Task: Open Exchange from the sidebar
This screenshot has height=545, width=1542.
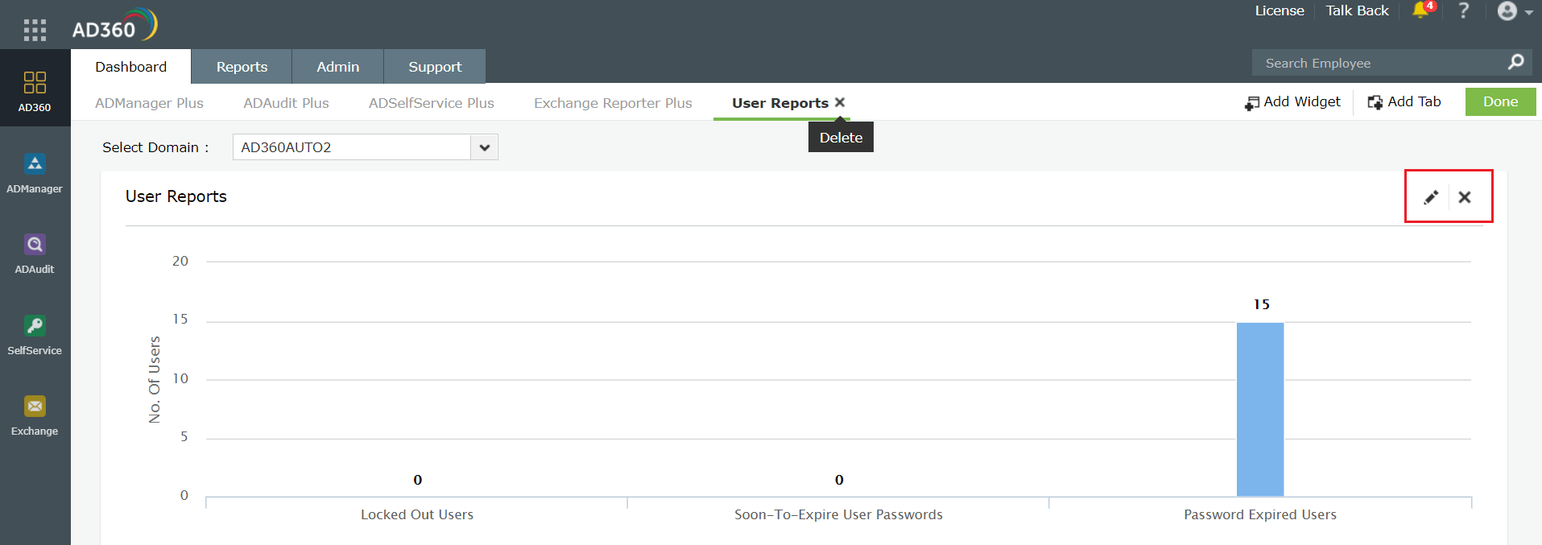Action: click(x=35, y=407)
